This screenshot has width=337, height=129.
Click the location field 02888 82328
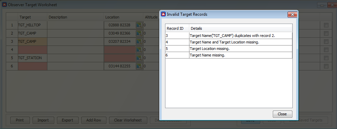(x=120, y=25)
